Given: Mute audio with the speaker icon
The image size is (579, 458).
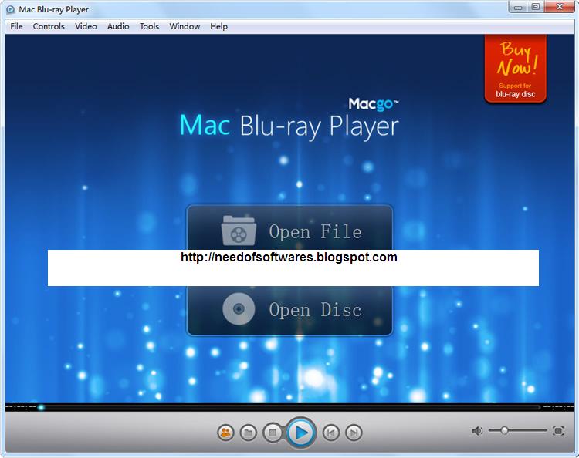Looking at the screenshot, I should (x=477, y=431).
